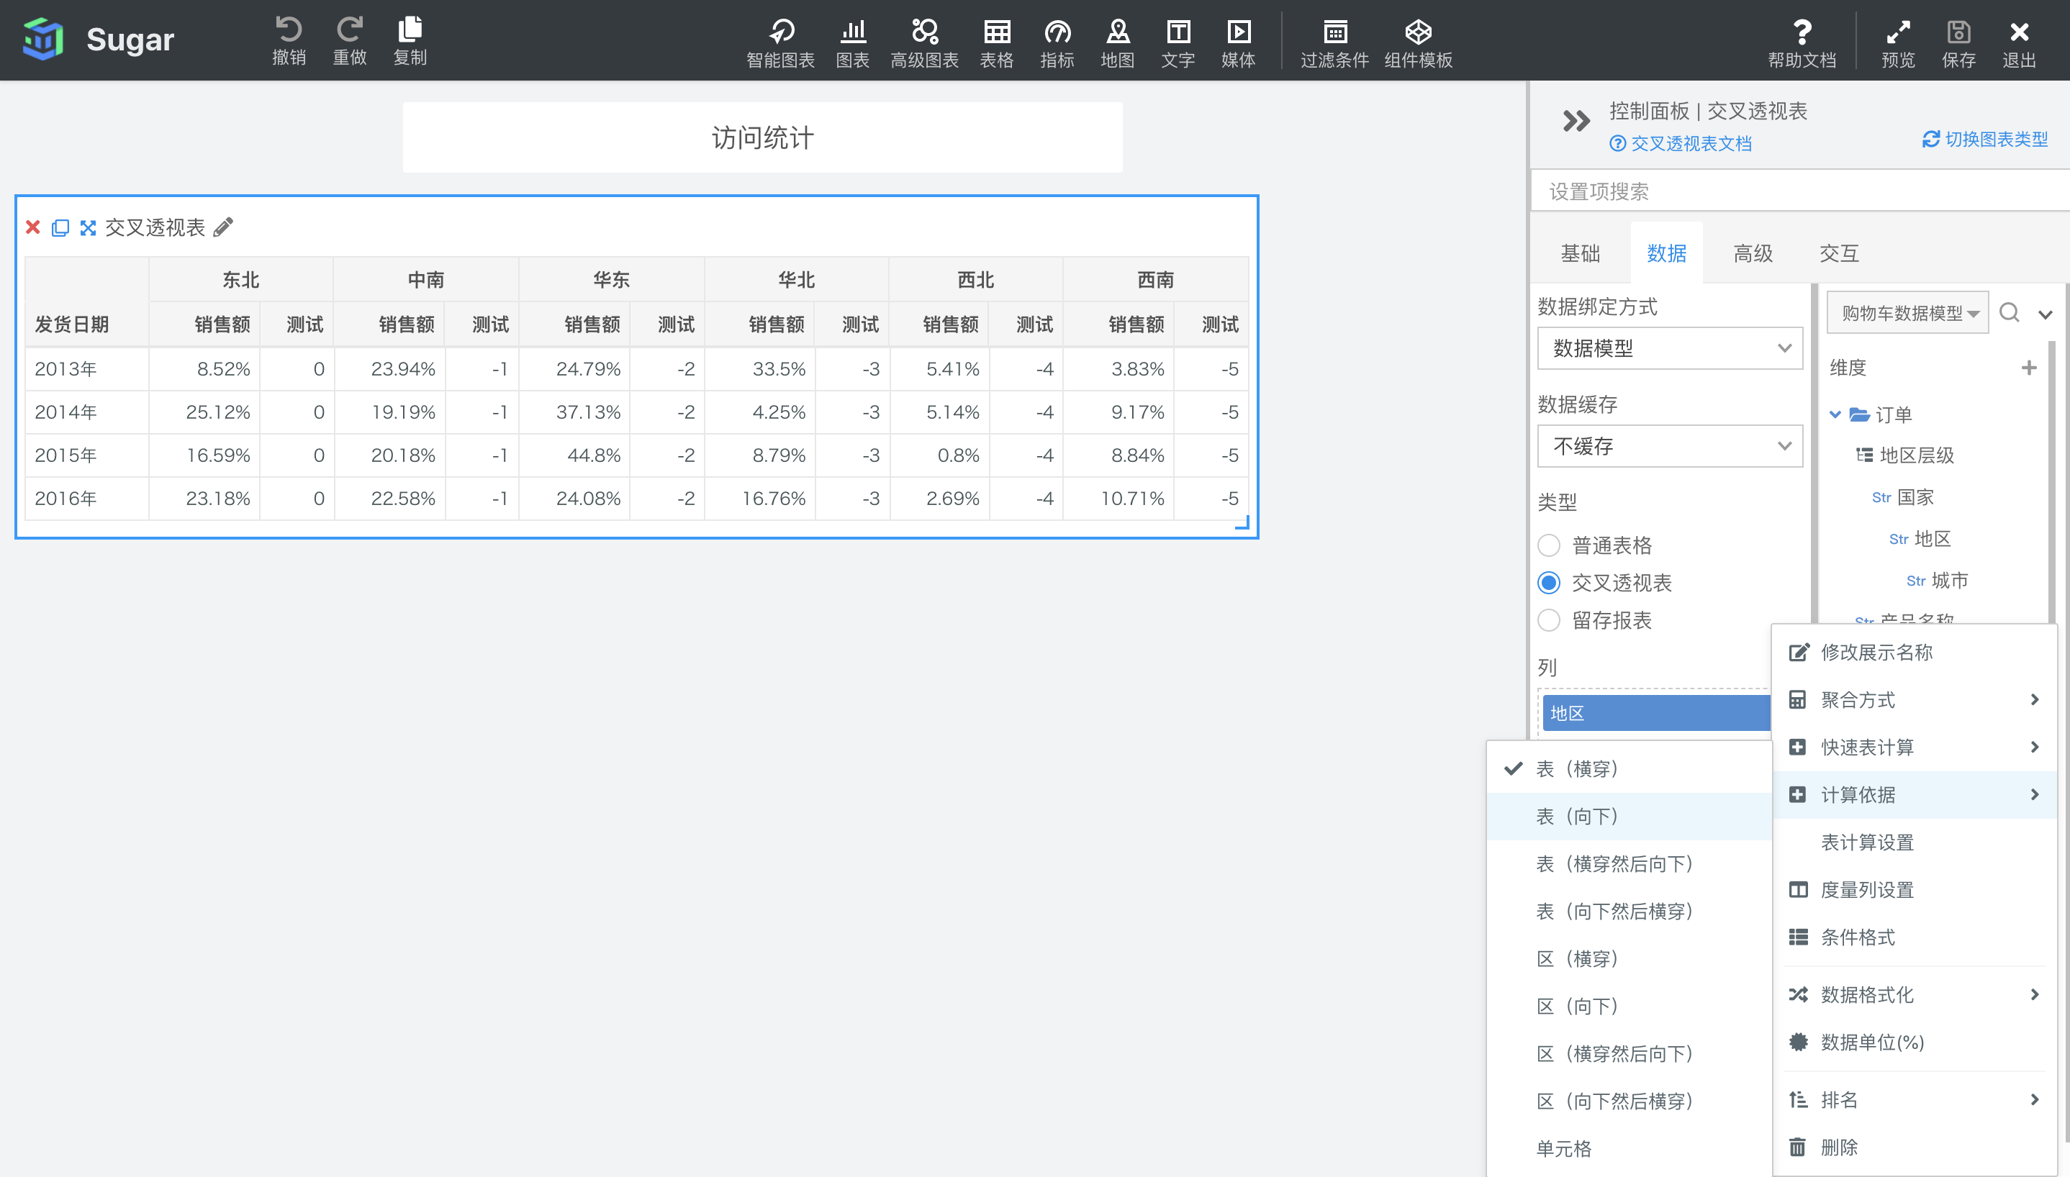Switch to the 高级 tab
This screenshot has width=2070, height=1177.
coord(1753,254)
